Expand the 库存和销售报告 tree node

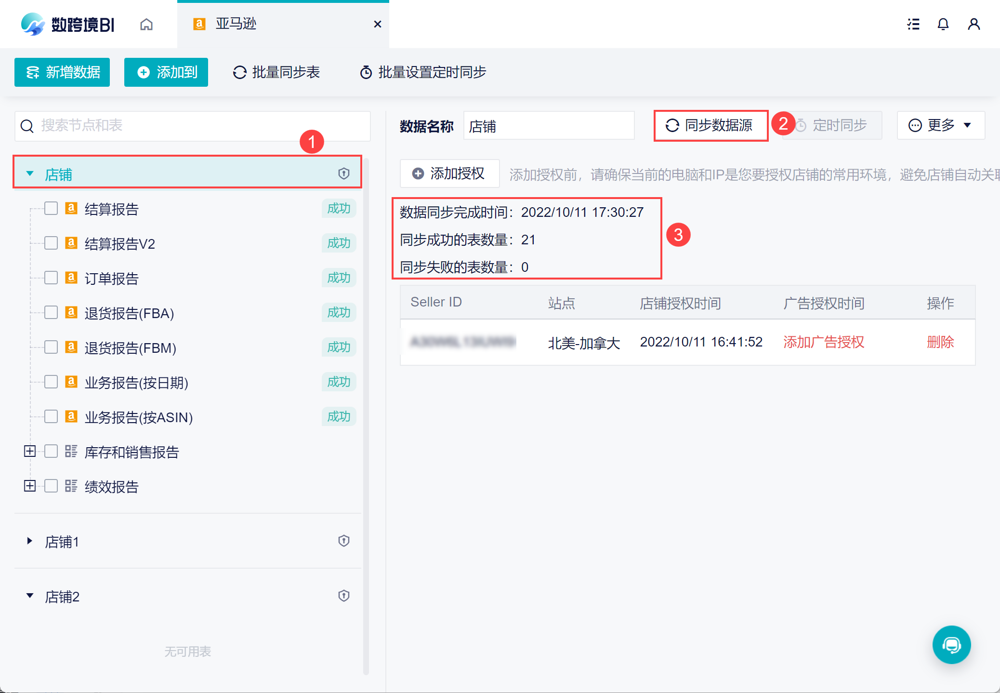30,452
